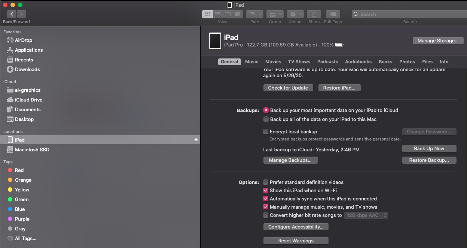This screenshot has width=467, height=248.
Task: Select the Books tab
Action: click(385, 62)
